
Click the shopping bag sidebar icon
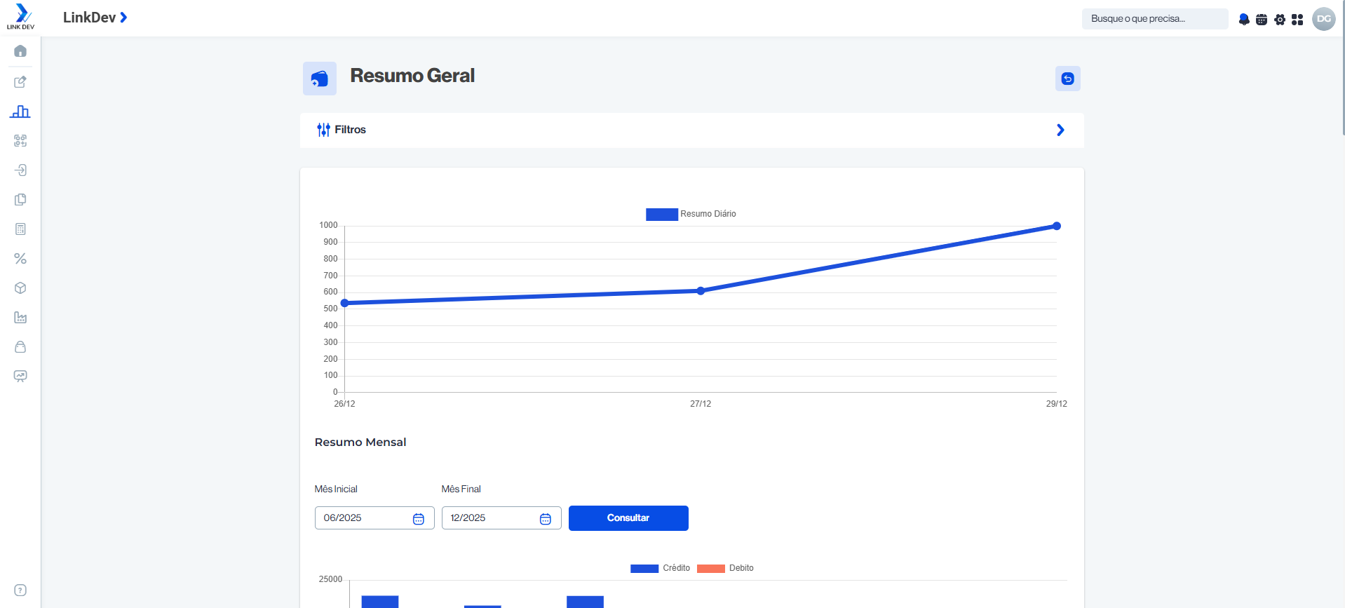20,347
